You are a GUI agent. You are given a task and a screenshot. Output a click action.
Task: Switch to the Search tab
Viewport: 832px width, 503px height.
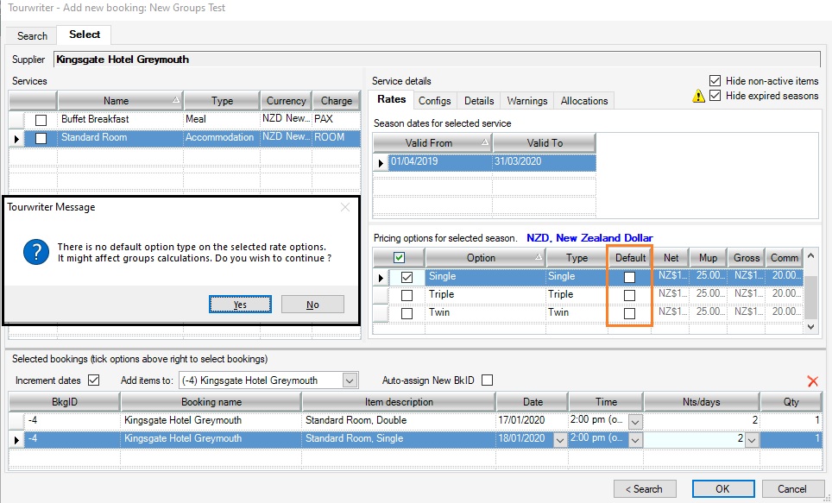tap(32, 36)
